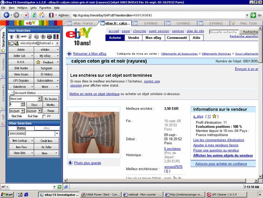Toggle the PF checkbox
263x198 pixels.
coord(44,116)
